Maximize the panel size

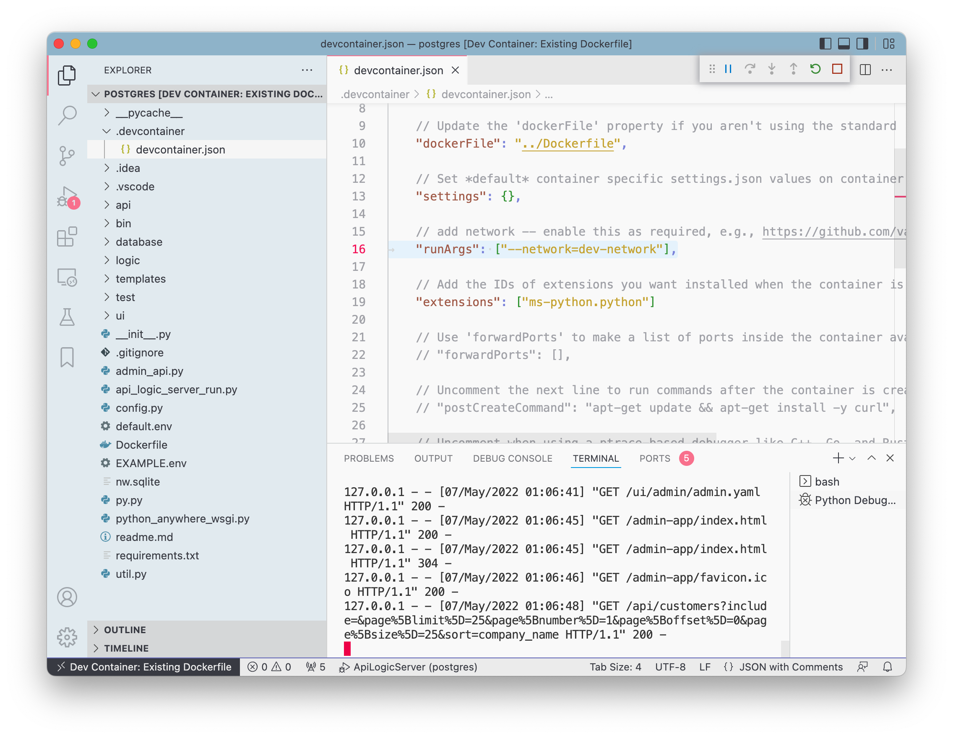(871, 458)
